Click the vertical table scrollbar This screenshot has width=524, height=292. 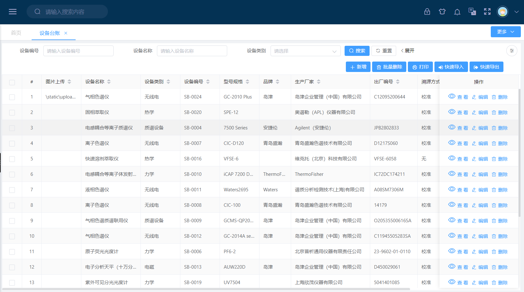click(519, 153)
